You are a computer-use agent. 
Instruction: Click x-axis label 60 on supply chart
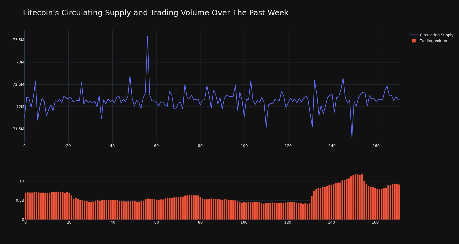pos(156,146)
